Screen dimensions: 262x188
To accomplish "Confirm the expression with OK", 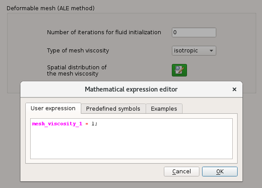I will (220, 172).
